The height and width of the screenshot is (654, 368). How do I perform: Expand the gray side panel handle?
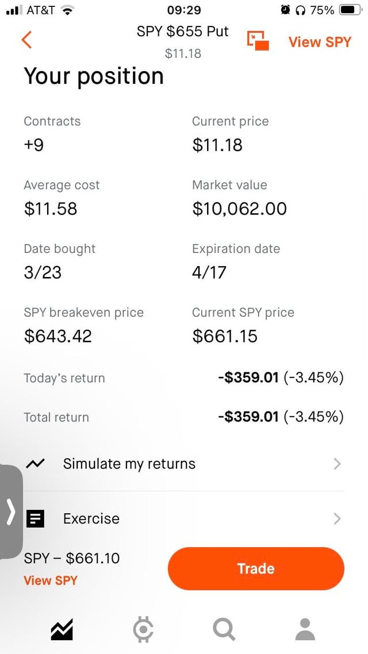[10, 511]
